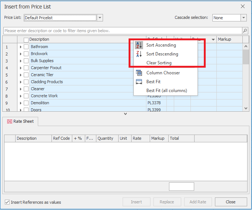Image resolution: width=252 pixels, height=210 pixels.
Task: Open the Cascade selection dropdown
Action: click(x=243, y=18)
